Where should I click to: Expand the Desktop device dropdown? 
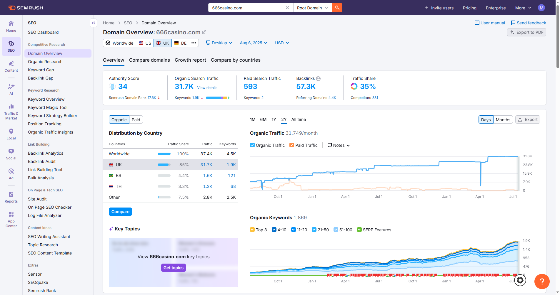(219, 43)
